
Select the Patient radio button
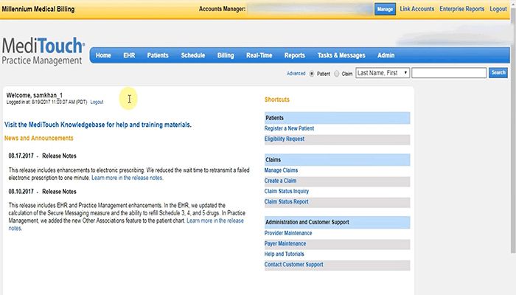[x=312, y=74]
